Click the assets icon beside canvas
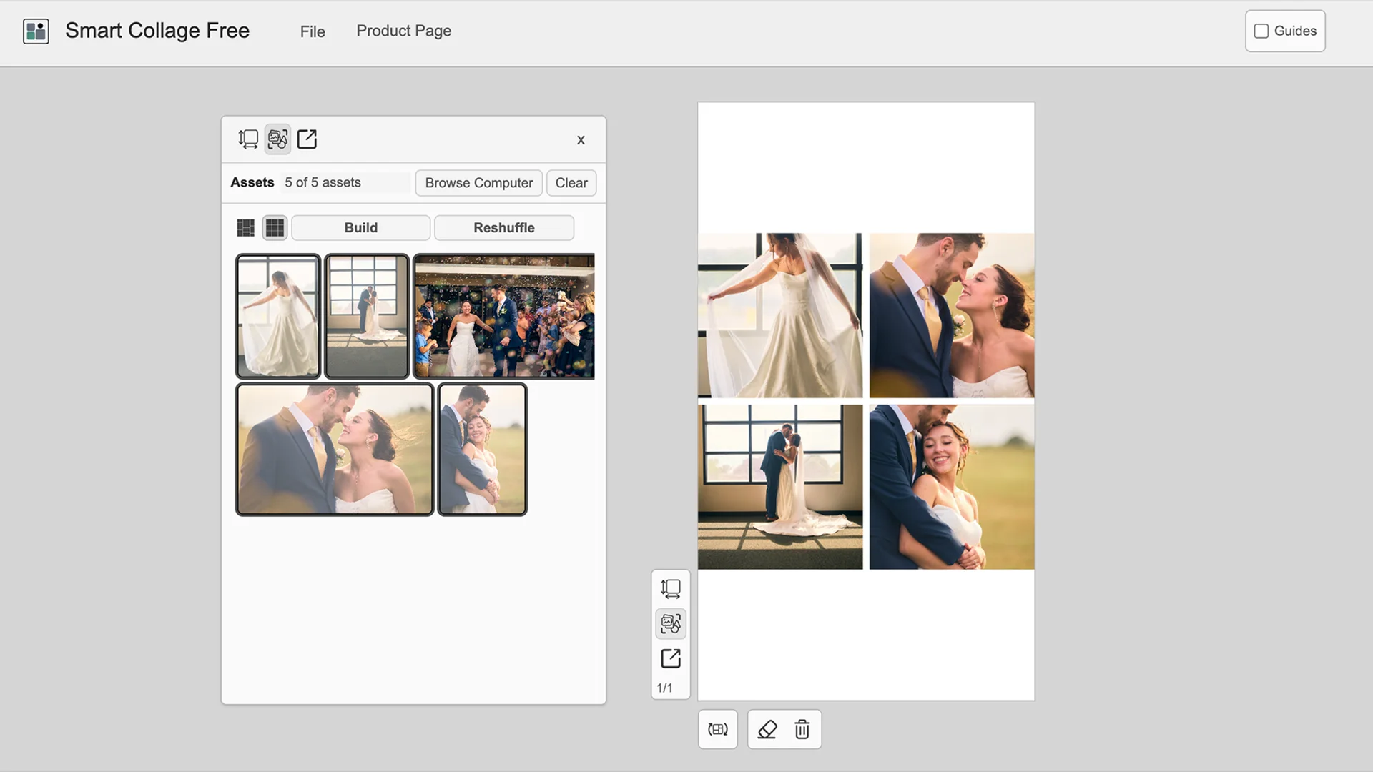 point(671,623)
